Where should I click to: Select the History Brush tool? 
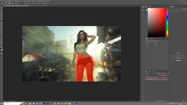1,24
